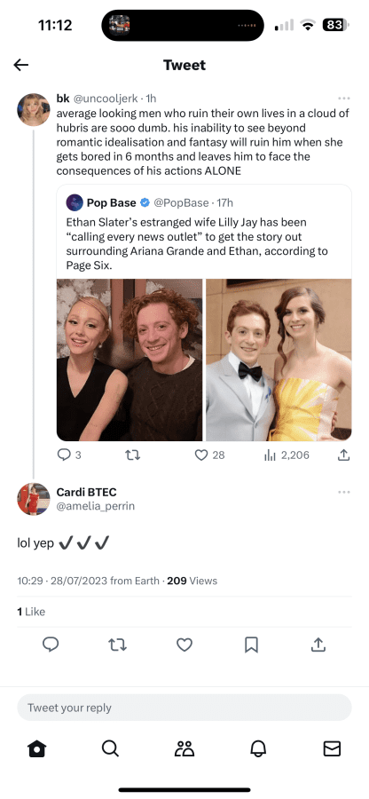This screenshot has width=369, height=799.
Task: View analytics showing 2,206 views
Action: pos(287,455)
